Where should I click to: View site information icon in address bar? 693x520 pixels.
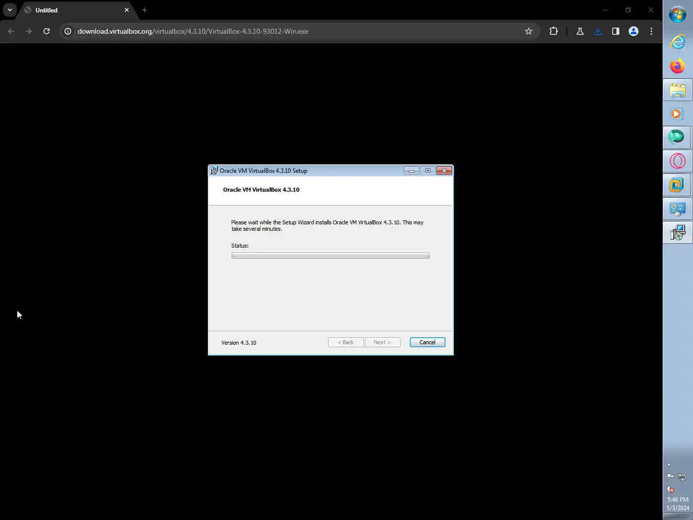pos(68,31)
